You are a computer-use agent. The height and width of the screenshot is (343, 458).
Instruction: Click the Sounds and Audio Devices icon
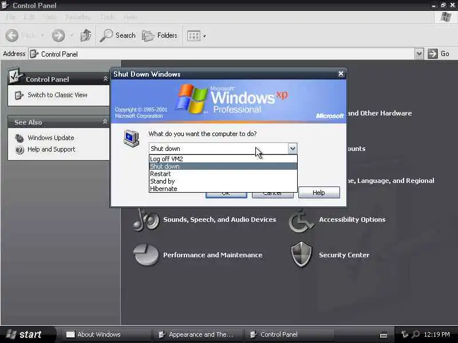pyautogui.click(x=146, y=220)
